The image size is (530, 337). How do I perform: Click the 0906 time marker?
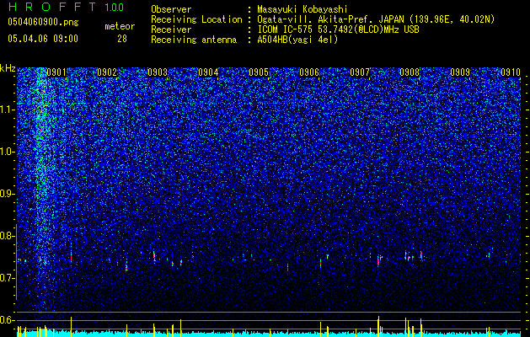pyautogui.click(x=309, y=72)
